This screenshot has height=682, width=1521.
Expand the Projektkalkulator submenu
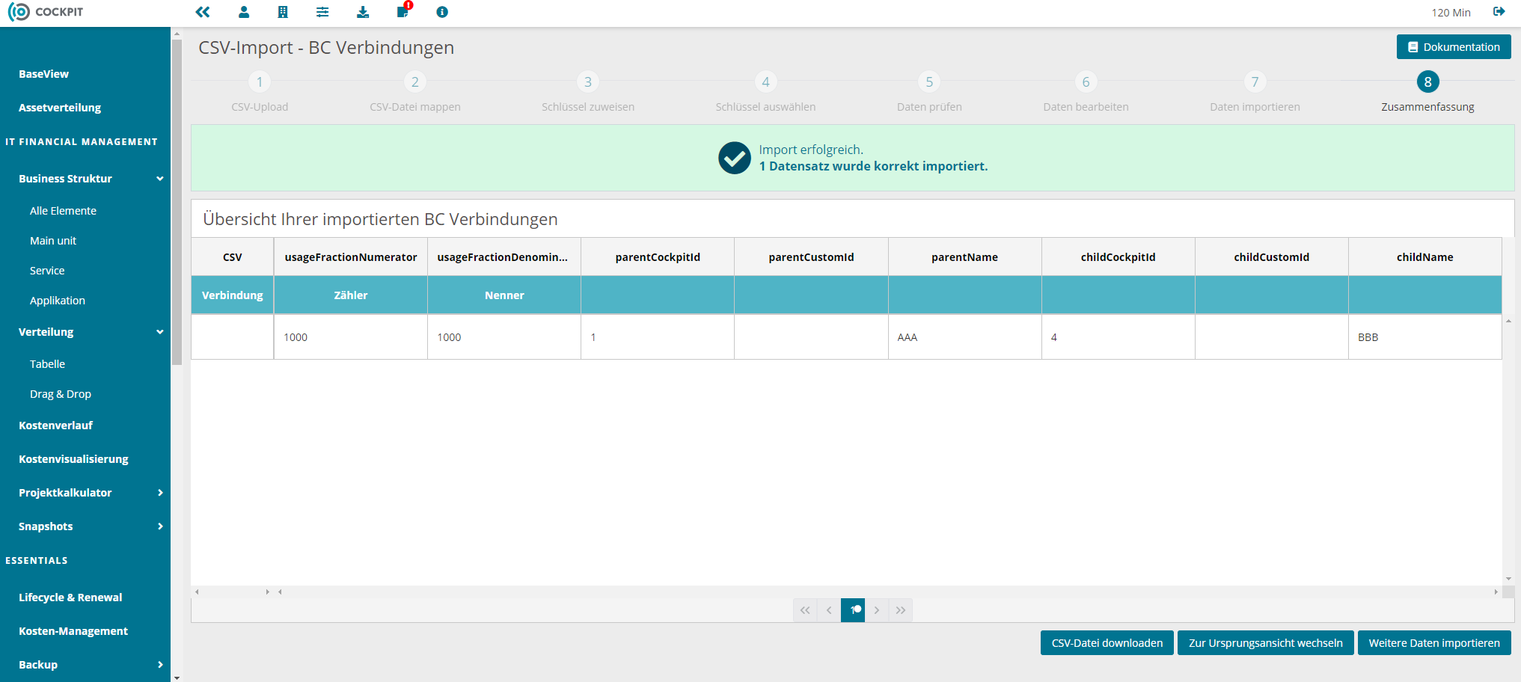click(x=160, y=493)
